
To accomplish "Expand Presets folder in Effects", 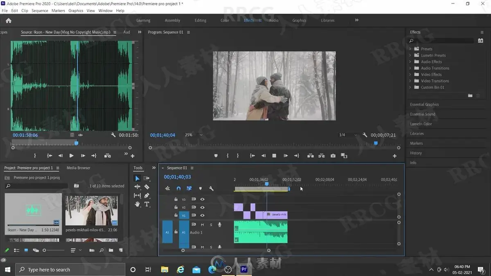I will click(410, 49).
